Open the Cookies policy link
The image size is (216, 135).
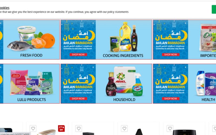tap(5, 8)
